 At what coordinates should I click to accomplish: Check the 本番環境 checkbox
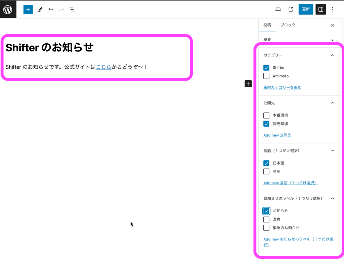coord(266,116)
